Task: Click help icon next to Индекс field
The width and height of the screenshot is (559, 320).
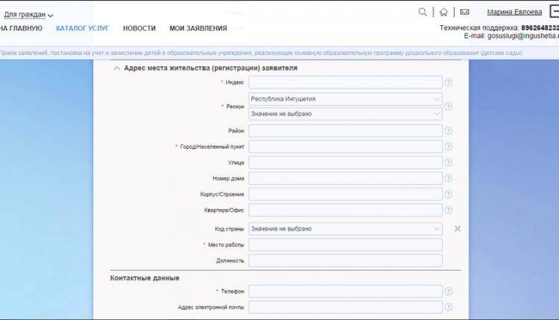Action: tap(449, 83)
